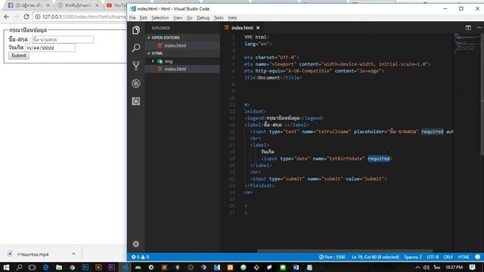Collapse the Open Editors section
Viewport: 484px width, 272px height.
coord(182,38)
